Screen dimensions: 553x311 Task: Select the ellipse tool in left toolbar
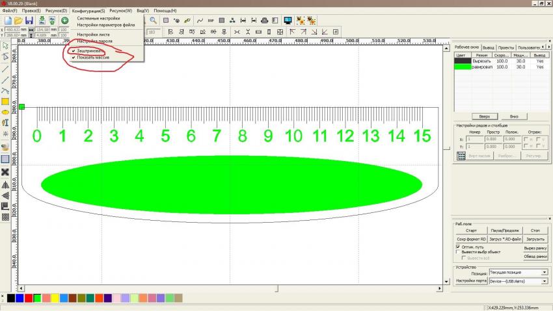click(x=5, y=112)
